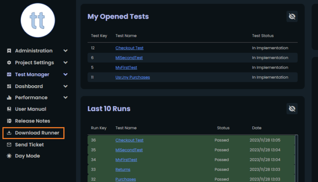Open the Administration menu
The height and width of the screenshot is (182, 318).
(34, 51)
